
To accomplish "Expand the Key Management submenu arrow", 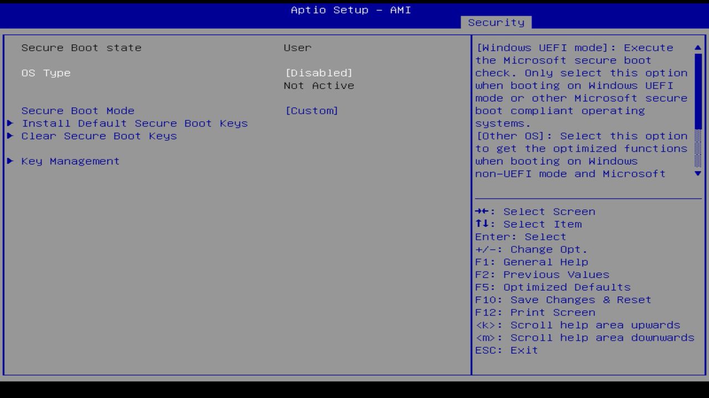I will coord(10,161).
